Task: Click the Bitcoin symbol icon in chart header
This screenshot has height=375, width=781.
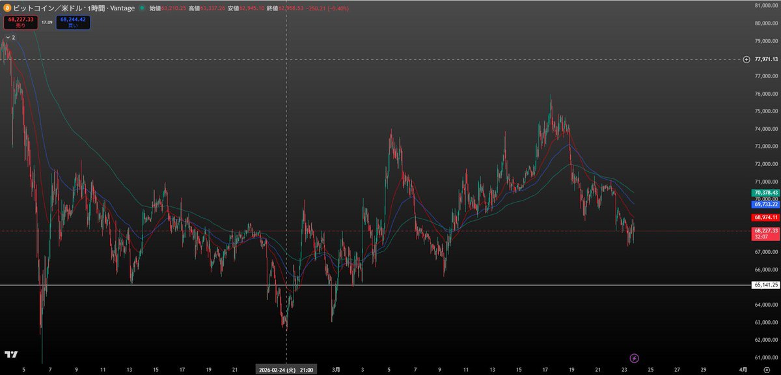Action: pyautogui.click(x=8, y=7)
